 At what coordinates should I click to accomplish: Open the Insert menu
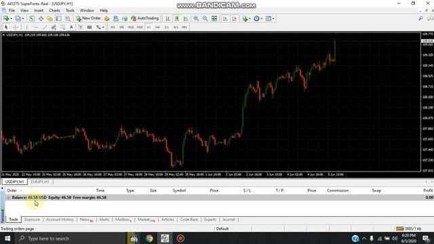[x=39, y=11]
